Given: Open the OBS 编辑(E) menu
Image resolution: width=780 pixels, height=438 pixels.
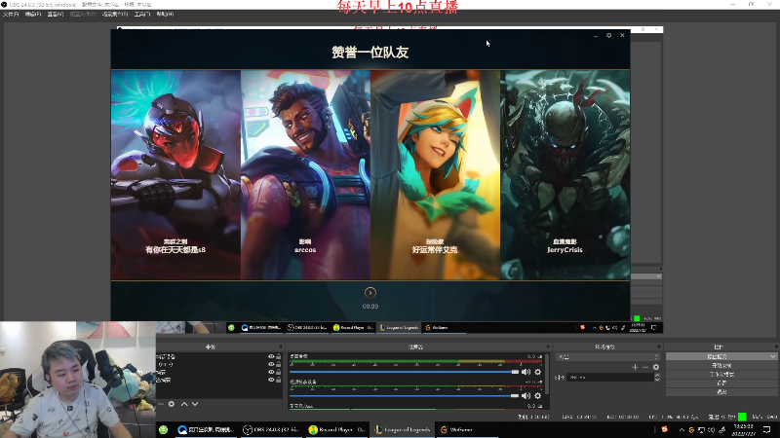Looking at the screenshot, I should [x=33, y=14].
